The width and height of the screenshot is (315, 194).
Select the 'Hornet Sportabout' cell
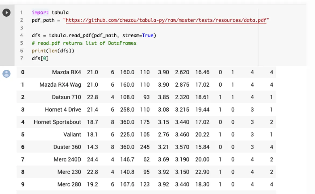click(x=58, y=122)
